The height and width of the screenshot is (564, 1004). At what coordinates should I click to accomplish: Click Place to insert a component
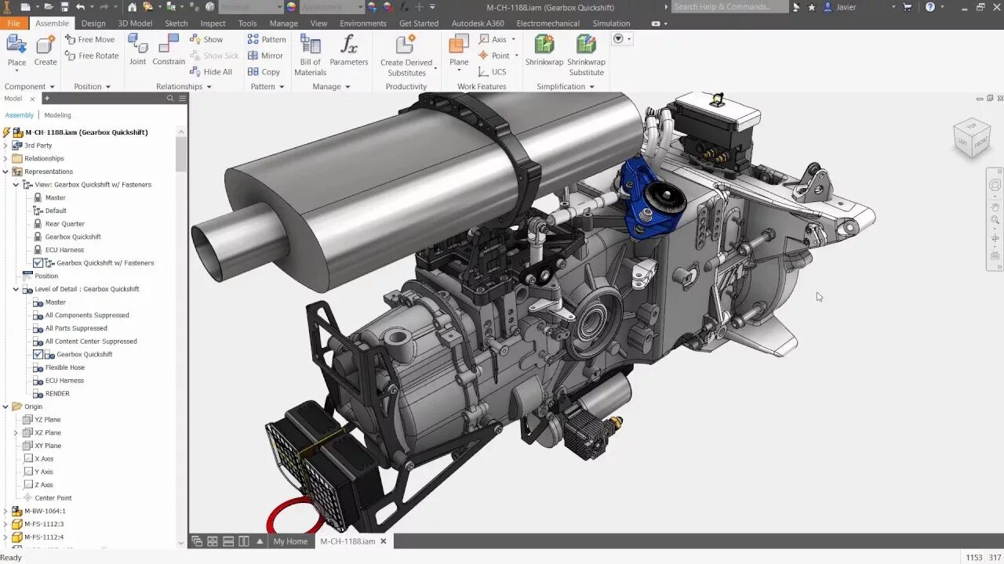click(16, 49)
